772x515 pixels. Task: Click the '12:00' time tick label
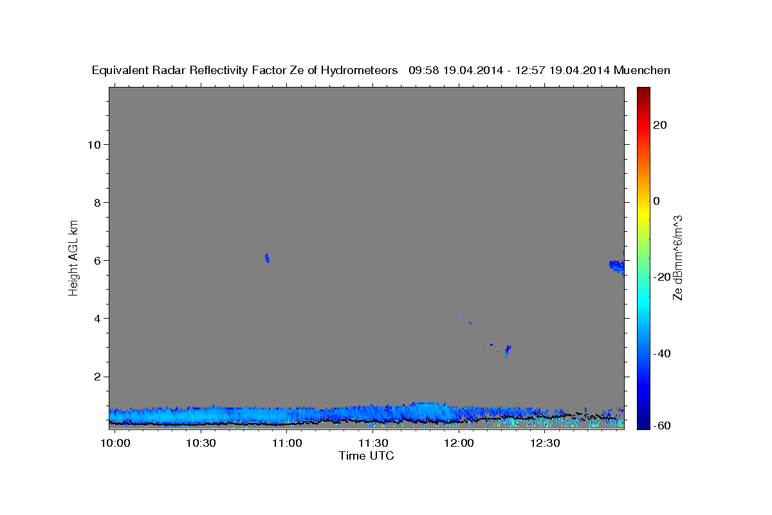click(x=459, y=443)
